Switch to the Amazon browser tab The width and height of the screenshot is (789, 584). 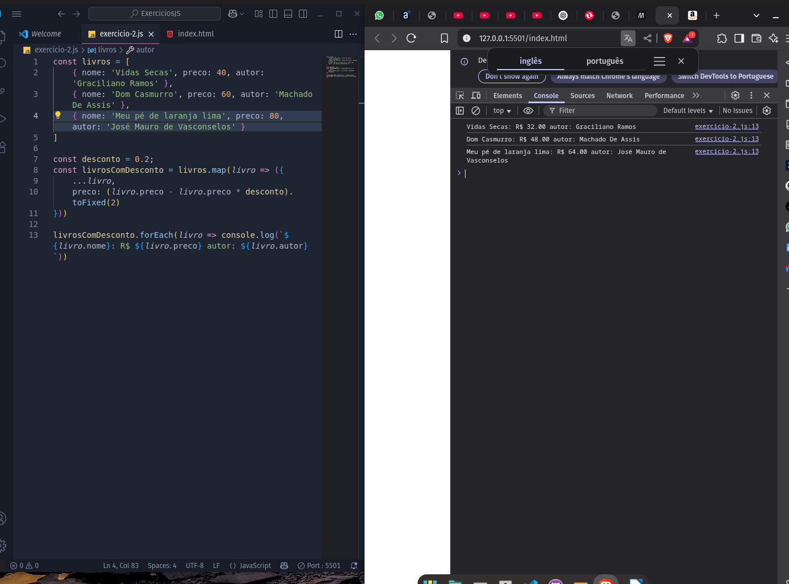click(x=693, y=15)
